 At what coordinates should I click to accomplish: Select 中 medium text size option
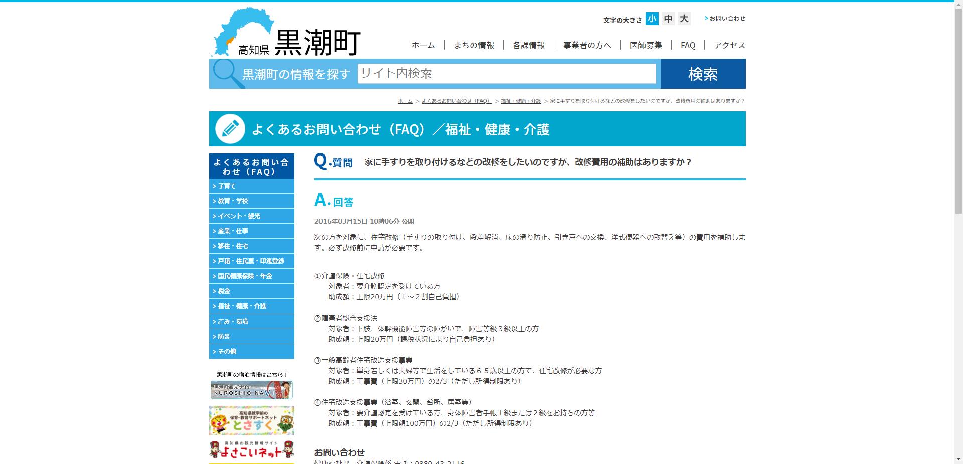667,19
